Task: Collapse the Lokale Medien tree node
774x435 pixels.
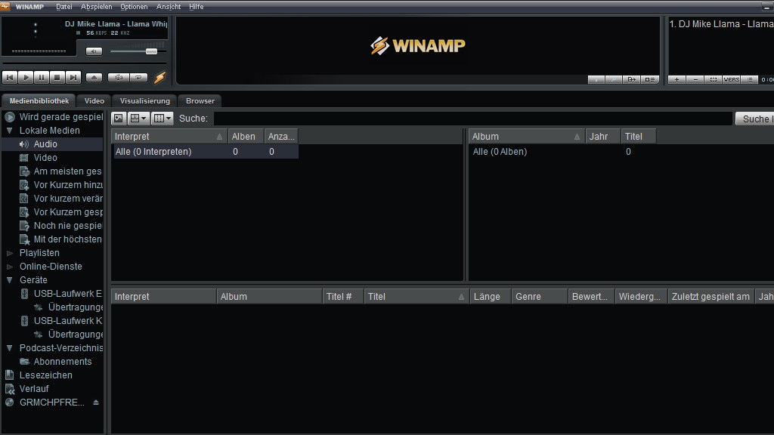Action: coord(10,131)
